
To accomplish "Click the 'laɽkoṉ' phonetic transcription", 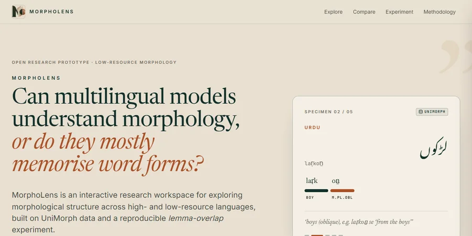I will click(314, 164).
